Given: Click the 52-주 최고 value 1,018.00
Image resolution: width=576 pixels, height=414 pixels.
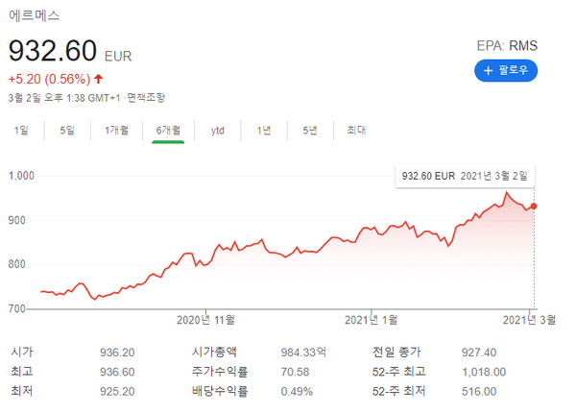Looking at the screenshot, I should 484,372.
